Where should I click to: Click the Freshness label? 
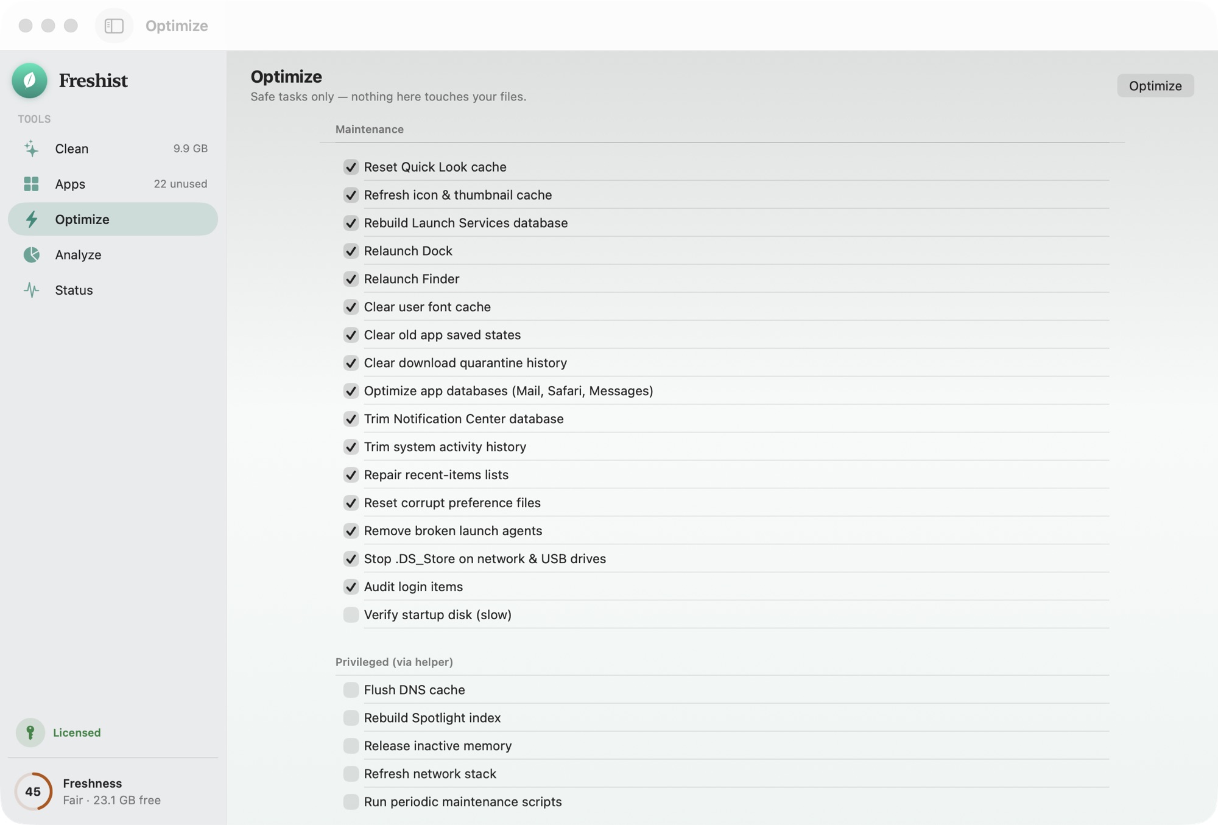click(93, 784)
